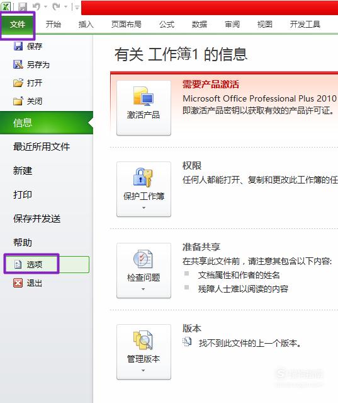Select 关闭 in the backstage menu
The width and height of the screenshot is (338, 403).
pos(35,101)
